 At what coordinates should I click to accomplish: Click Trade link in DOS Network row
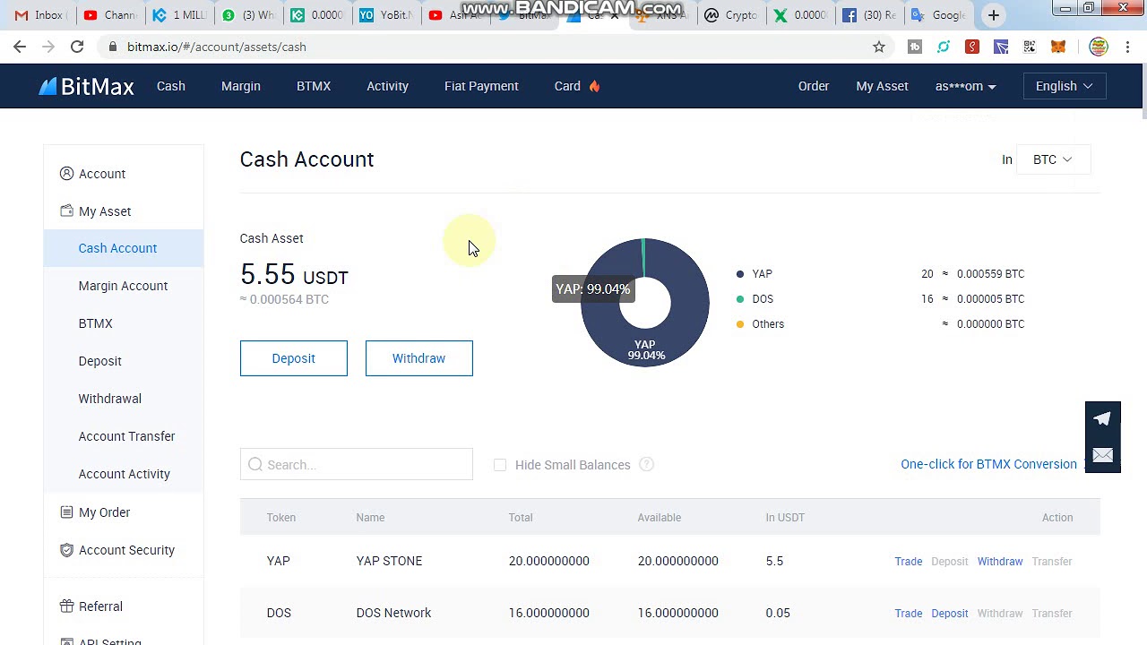tap(908, 613)
